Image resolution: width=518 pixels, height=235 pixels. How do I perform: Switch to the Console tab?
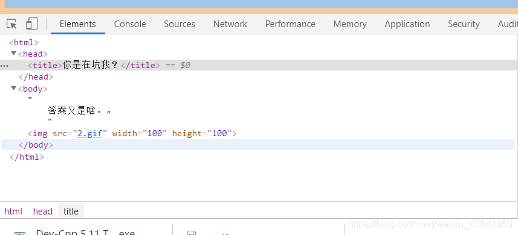click(x=130, y=24)
